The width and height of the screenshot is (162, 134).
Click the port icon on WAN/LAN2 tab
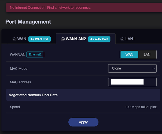63,39
